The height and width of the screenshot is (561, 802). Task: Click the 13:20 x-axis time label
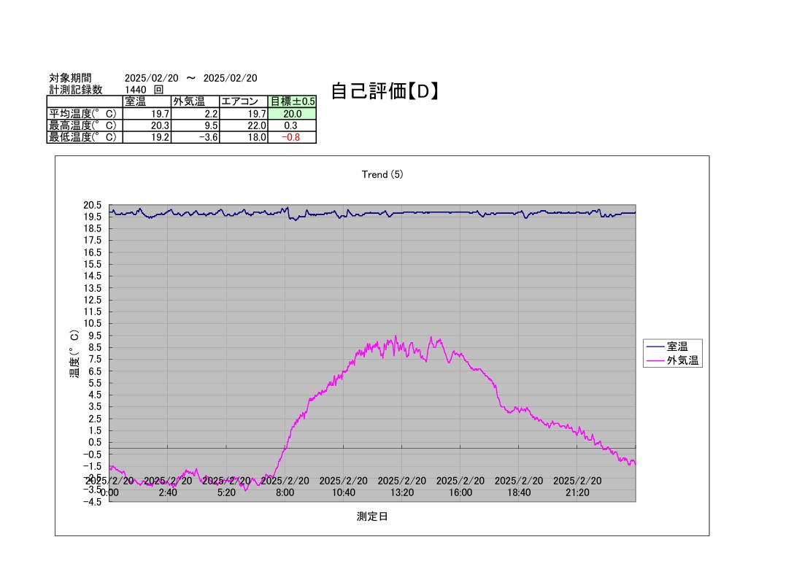[x=401, y=492]
